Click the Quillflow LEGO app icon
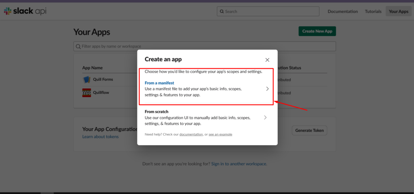 87,93
